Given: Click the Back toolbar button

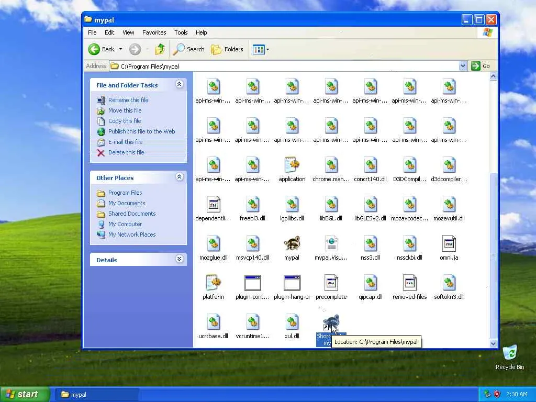Looking at the screenshot, I should pos(102,49).
